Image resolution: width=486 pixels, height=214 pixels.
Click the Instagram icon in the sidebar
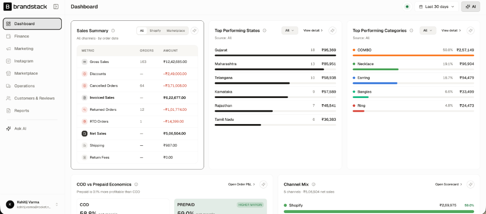point(9,61)
